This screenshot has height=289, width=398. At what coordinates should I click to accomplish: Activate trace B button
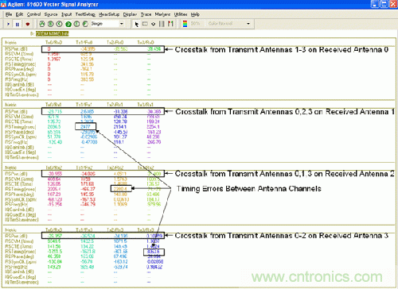tap(51, 24)
